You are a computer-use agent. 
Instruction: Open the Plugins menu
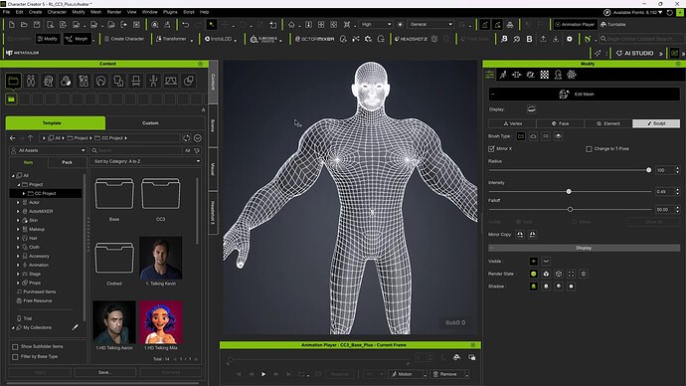click(170, 12)
